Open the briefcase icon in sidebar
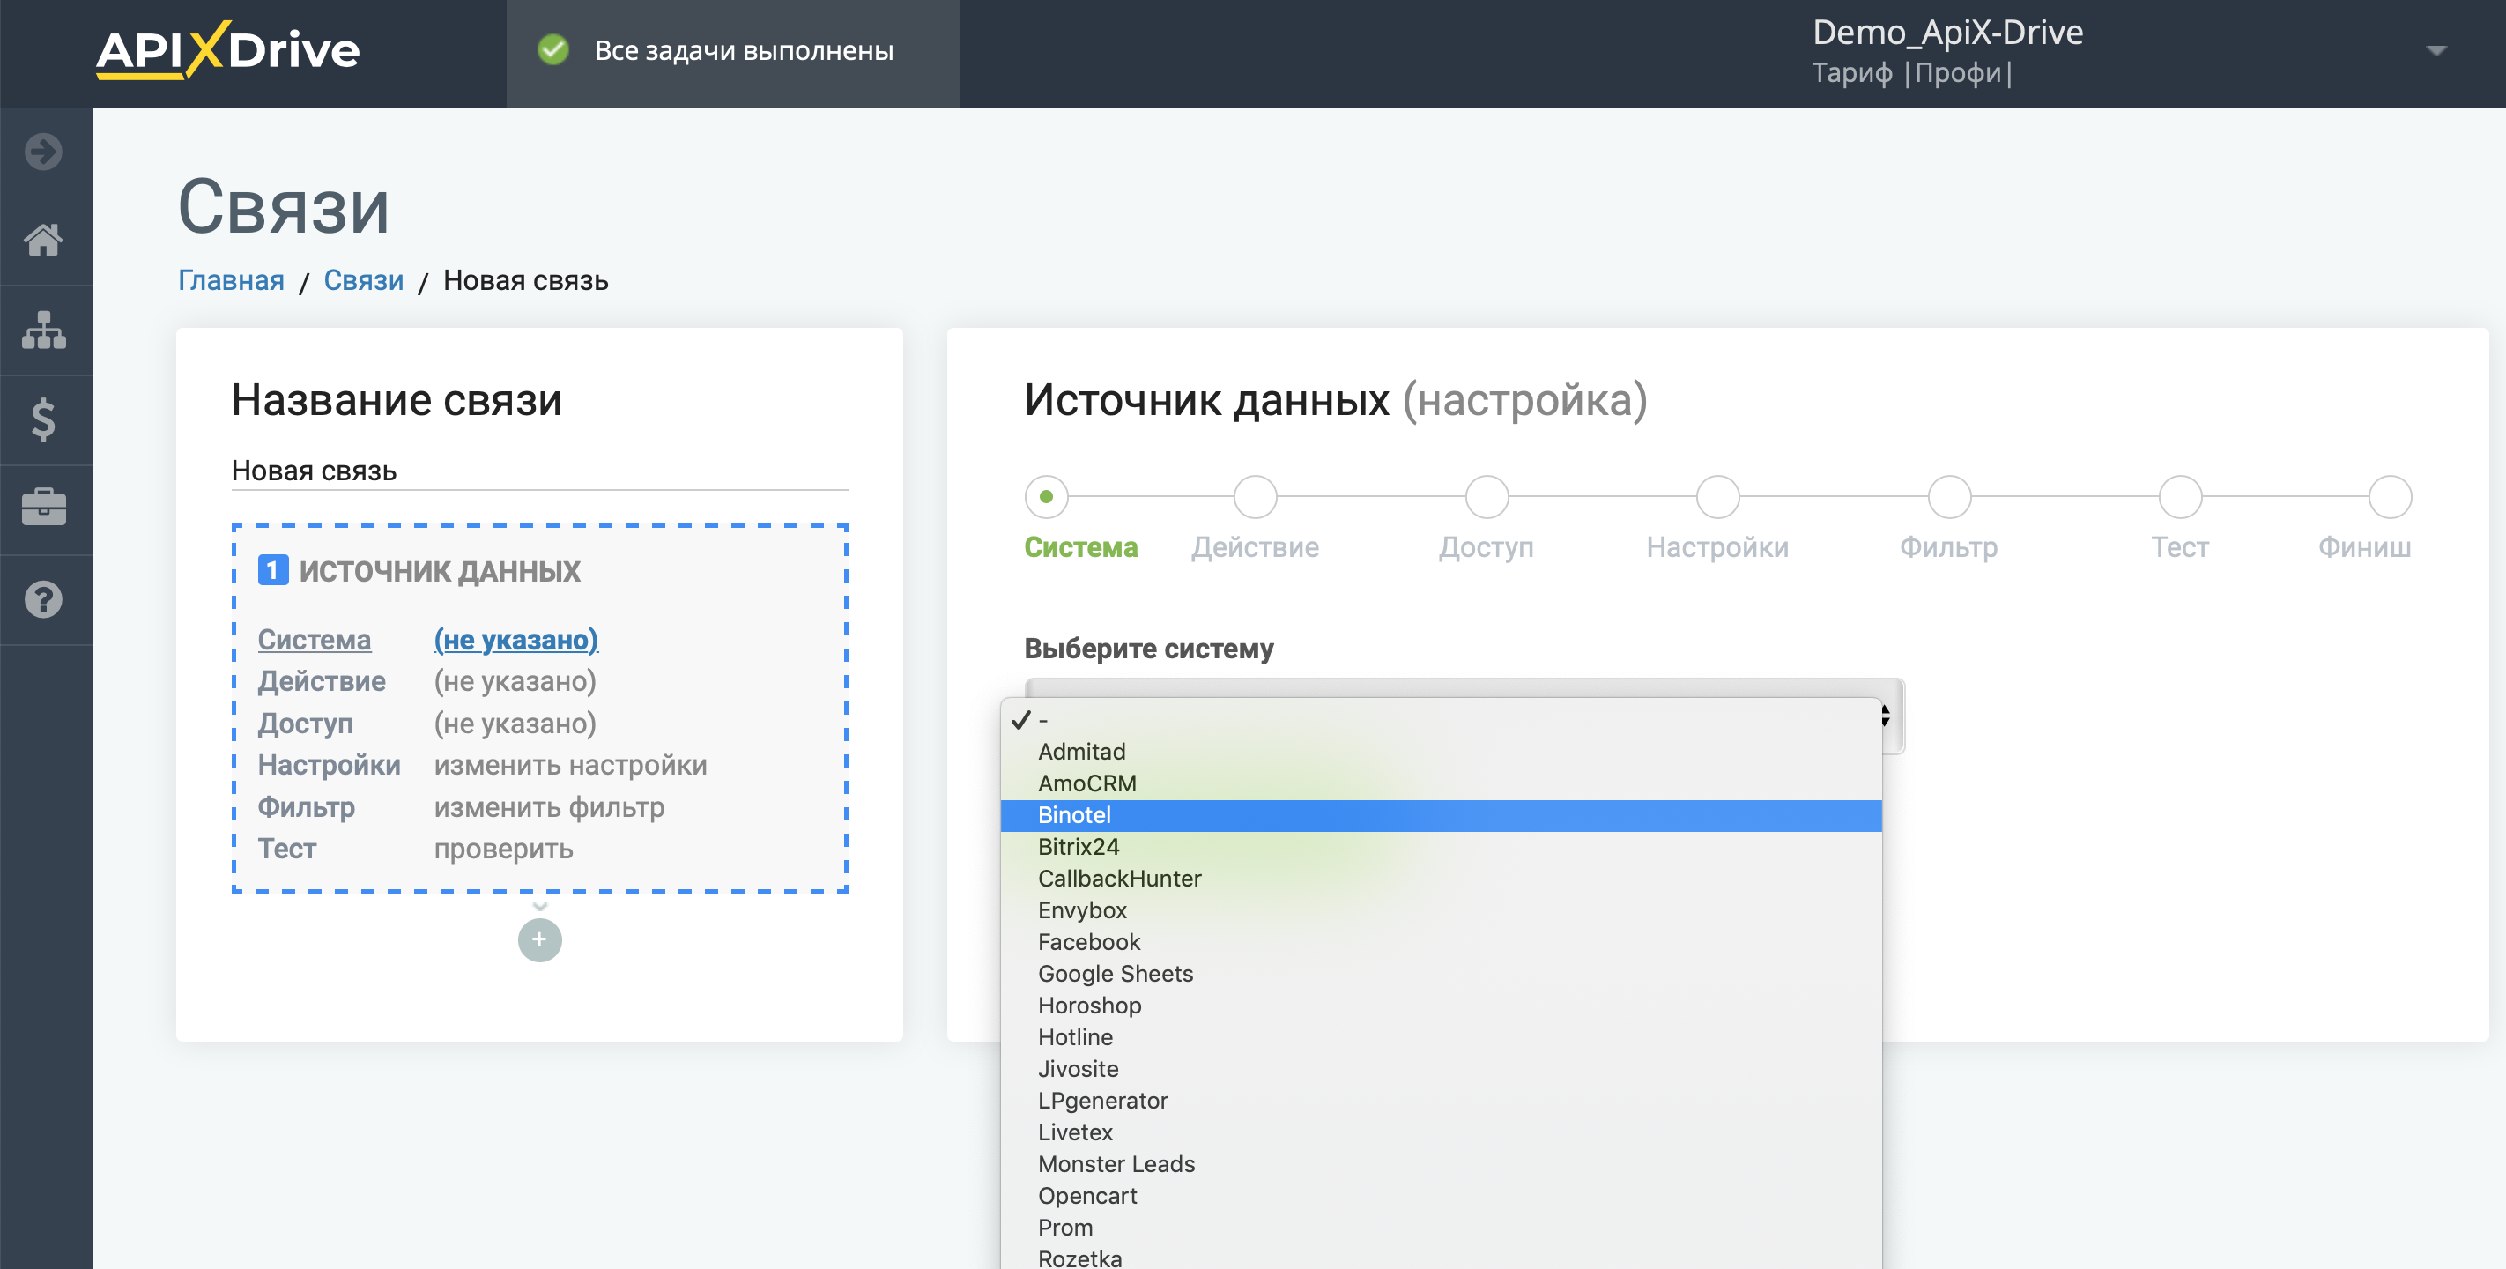Viewport: 2506px width, 1269px height. pyautogui.click(x=44, y=507)
